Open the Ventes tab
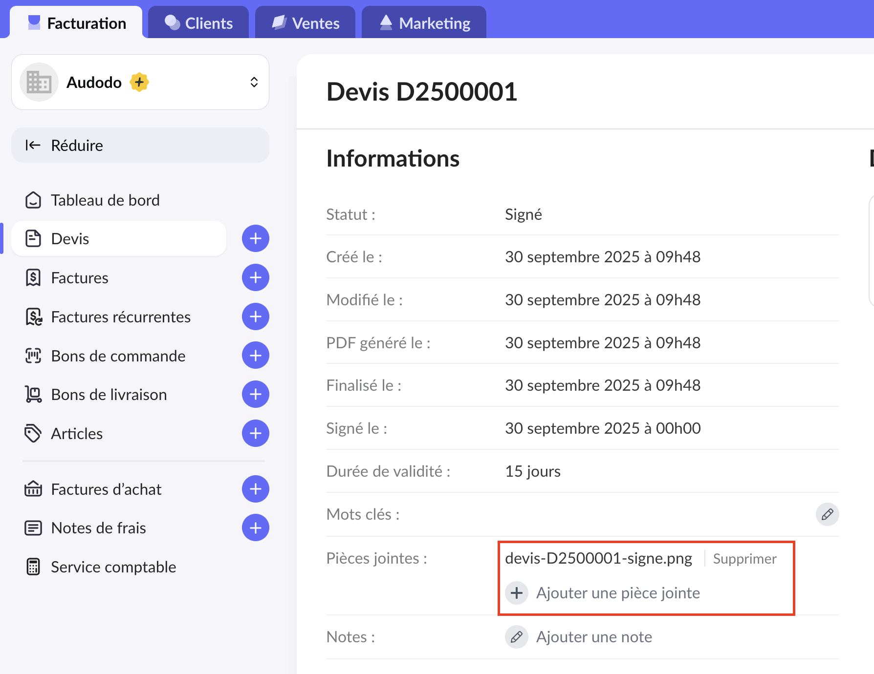Image resolution: width=874 pixels, height=674 pixels. coord(306,23)
